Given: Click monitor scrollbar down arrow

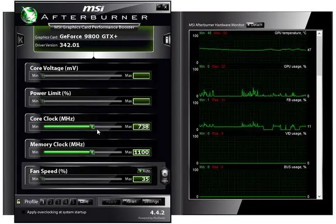Looking at the screenshot, I should coord(319,197).
